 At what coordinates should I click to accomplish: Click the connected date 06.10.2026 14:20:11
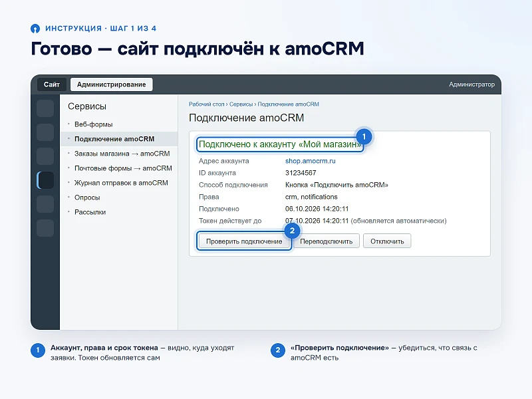317,209
